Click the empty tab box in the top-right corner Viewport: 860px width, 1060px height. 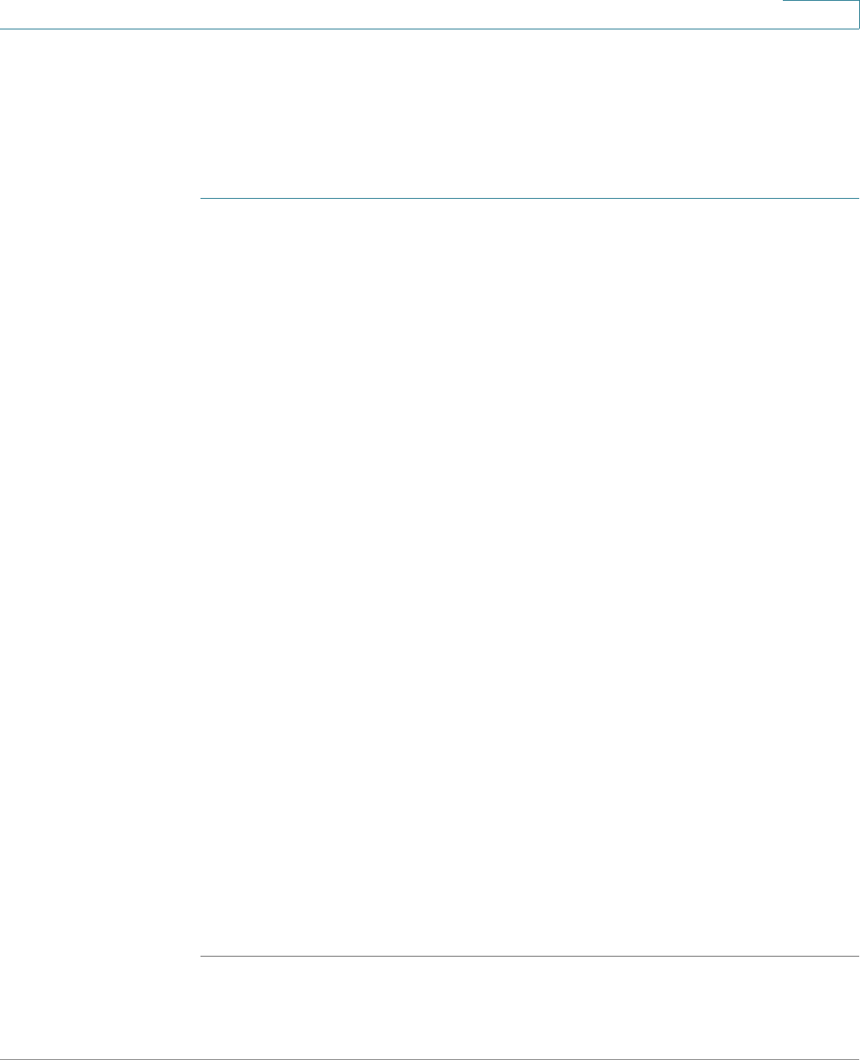point(821,14)
